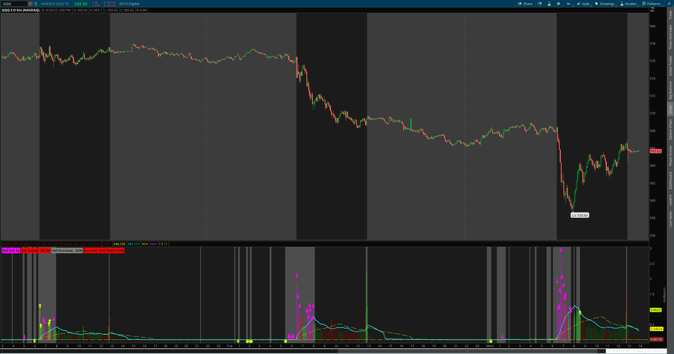
Task: Click the zoom-in magnifier icon
Action: (x=613, y=351)
